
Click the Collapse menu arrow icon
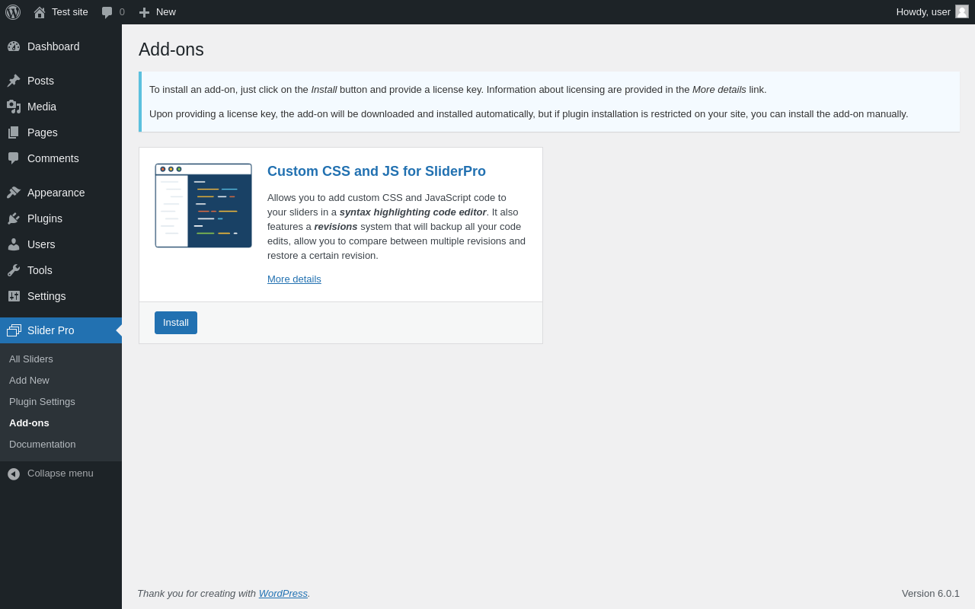pyautogui.click(x=14, y=473)
